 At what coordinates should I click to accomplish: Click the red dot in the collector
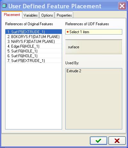(x=68, y=32)
